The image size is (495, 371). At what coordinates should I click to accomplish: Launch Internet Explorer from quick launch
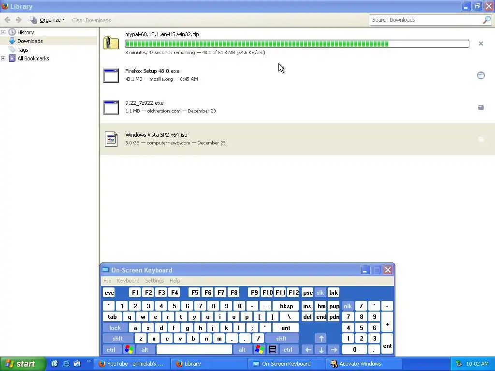pos(66,363)
